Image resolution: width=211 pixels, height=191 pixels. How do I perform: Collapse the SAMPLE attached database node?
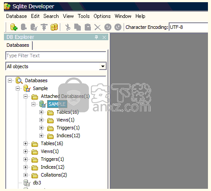33,104
